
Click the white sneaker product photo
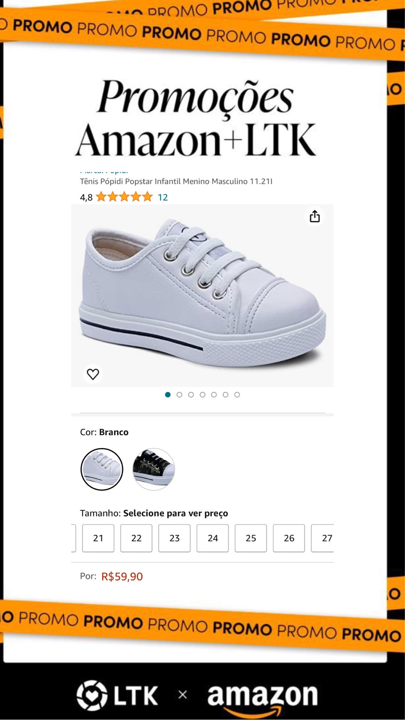202,295
